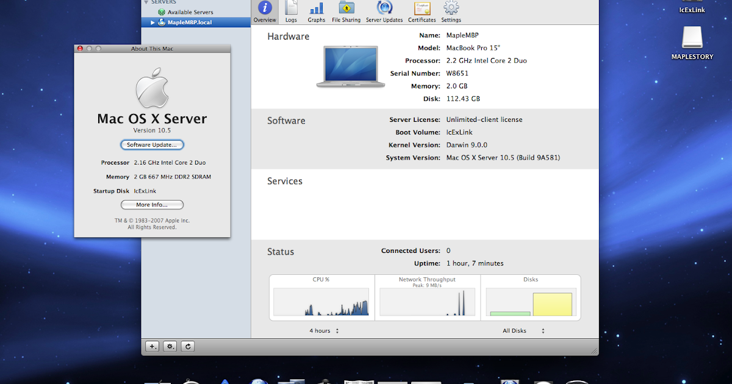
Task: Open the Certificates pane
Action: coord(422,10)
